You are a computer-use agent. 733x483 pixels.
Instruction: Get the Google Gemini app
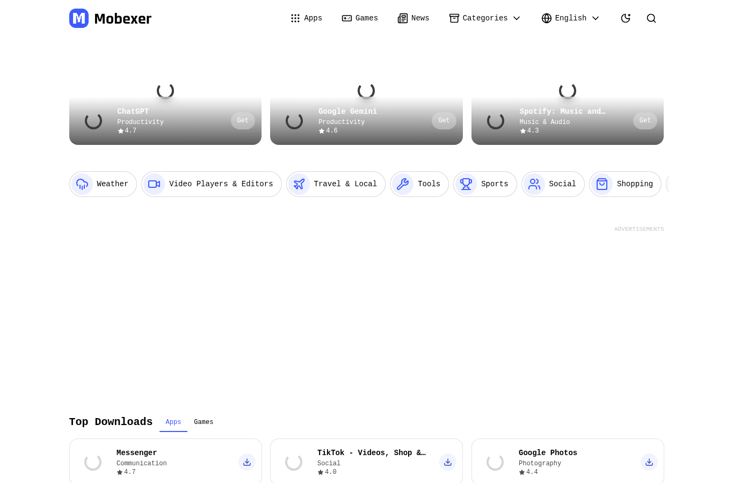[x=444, y=121]
